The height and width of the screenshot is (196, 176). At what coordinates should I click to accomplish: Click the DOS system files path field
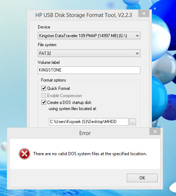point(89,122)
